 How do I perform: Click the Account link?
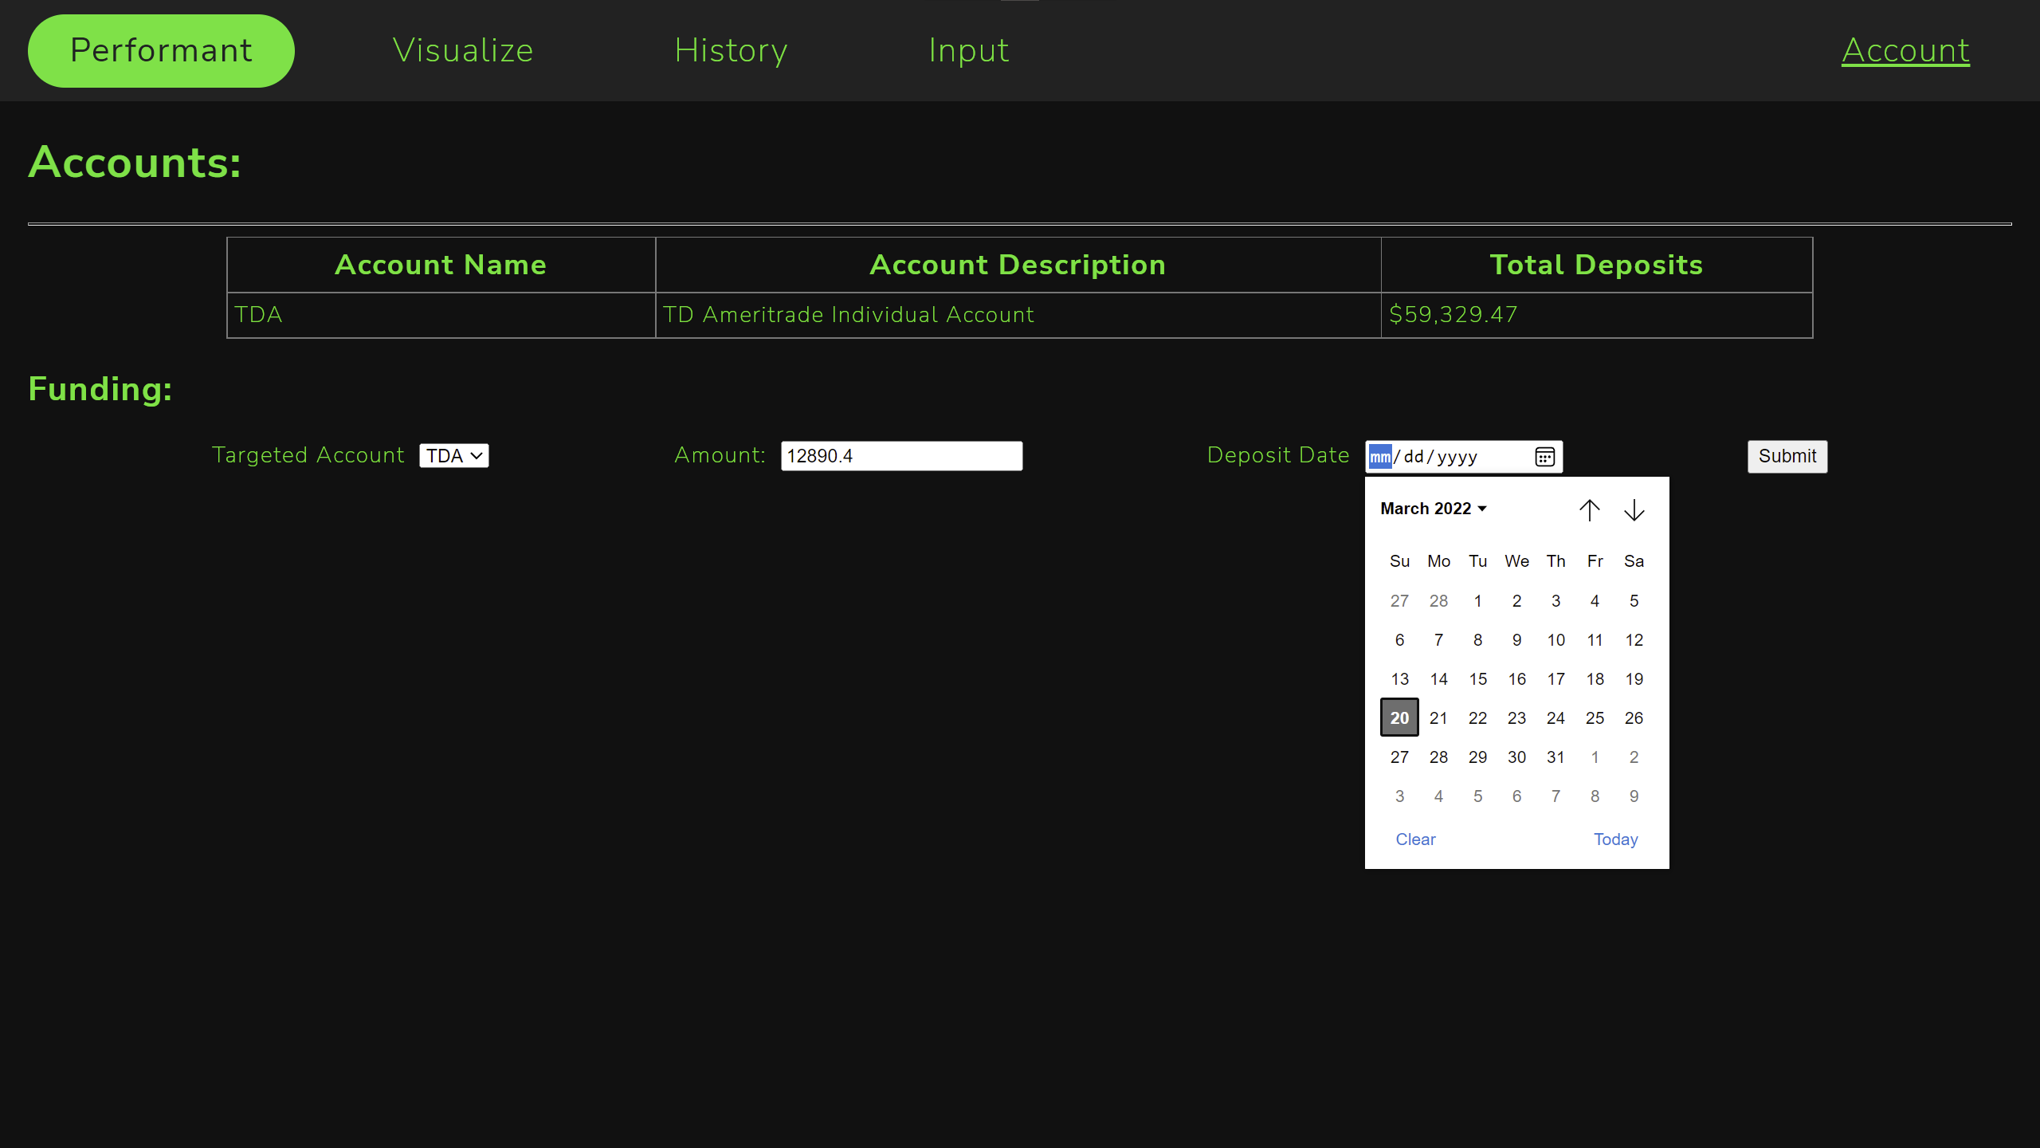coord(1905,50)
